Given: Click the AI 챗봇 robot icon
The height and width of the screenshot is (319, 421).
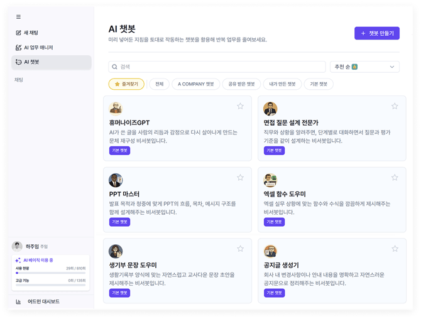Looking at the screenshot, I should pos(18,62).
